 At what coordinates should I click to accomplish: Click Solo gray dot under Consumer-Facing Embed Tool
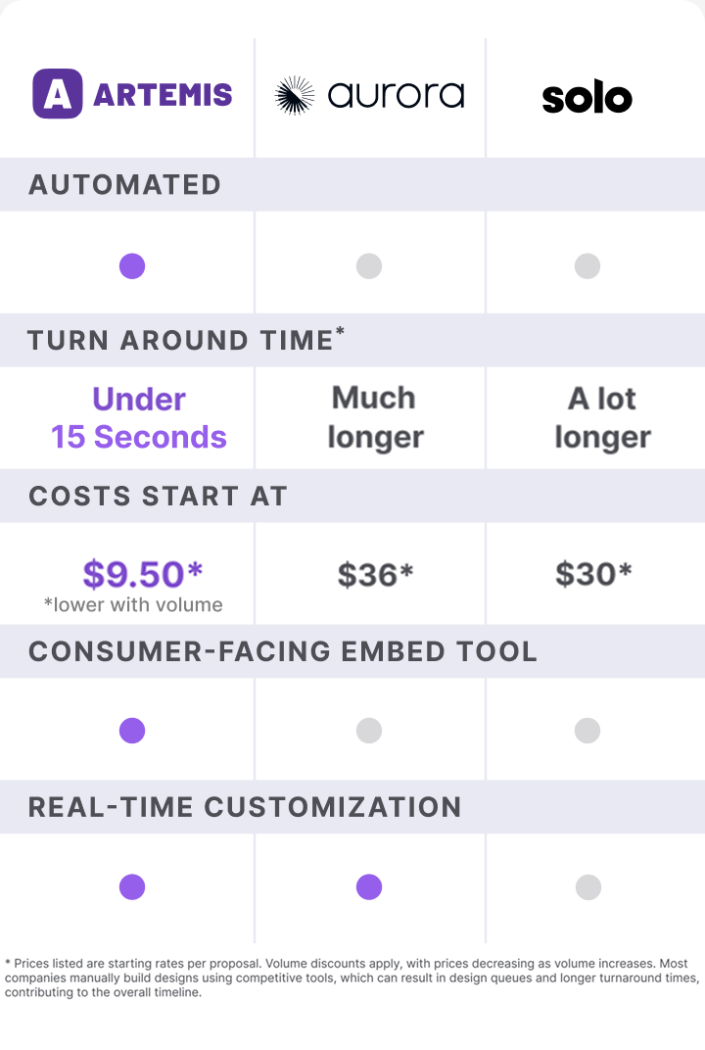[x=587, y=731]
